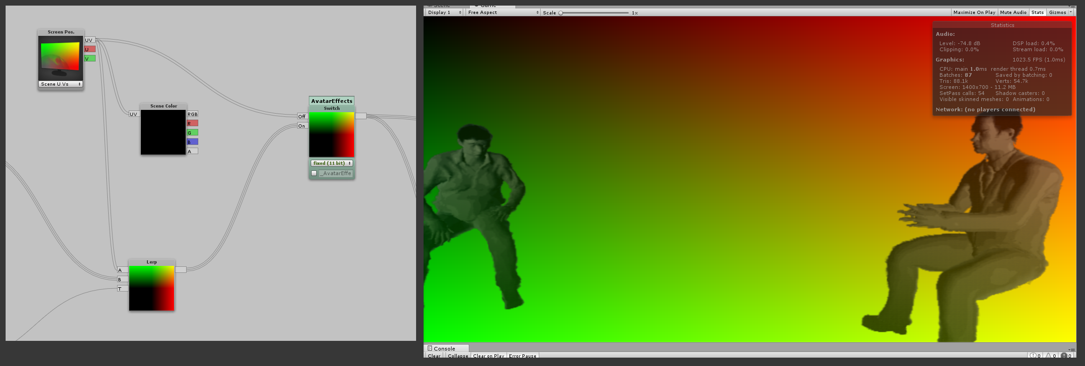
Task: Click the Screen Pos. node preview thumbnail
Action: [x=61, y=58]
